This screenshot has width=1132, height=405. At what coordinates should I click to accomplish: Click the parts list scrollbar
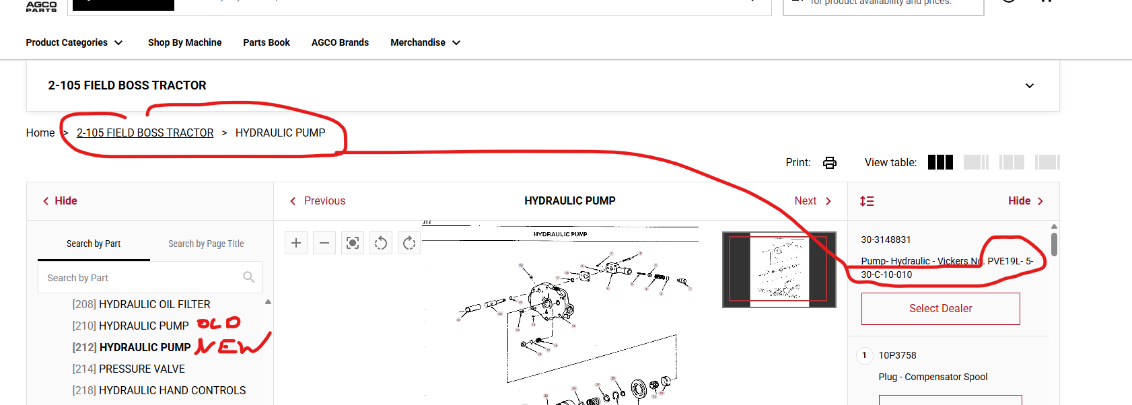point(1054,244)
